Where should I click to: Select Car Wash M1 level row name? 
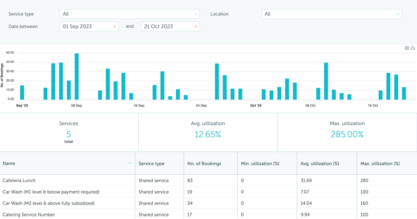coord(51,192)
